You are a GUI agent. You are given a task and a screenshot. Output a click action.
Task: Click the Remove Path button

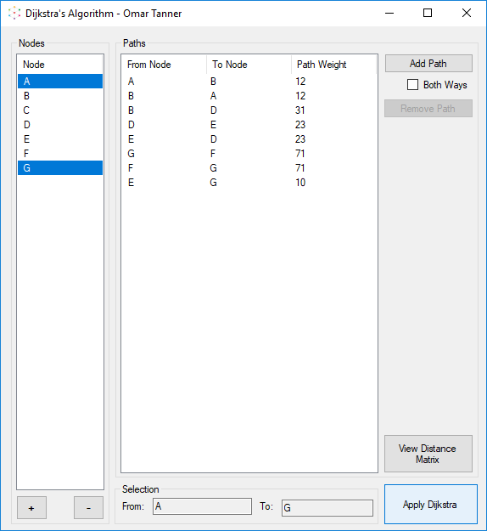click(x=428, y=109)
